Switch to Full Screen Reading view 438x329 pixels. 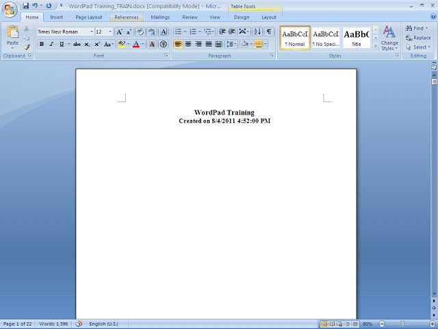[x=332, y=324]
